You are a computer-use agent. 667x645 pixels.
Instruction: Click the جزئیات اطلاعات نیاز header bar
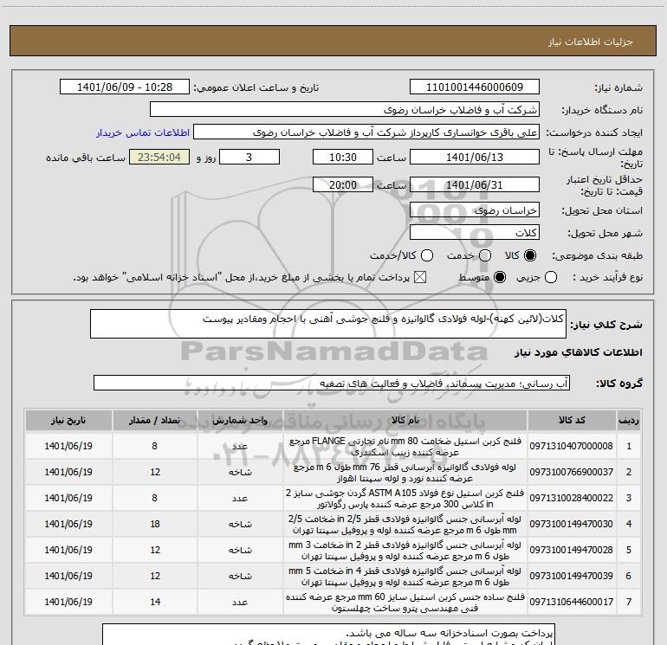333,41
